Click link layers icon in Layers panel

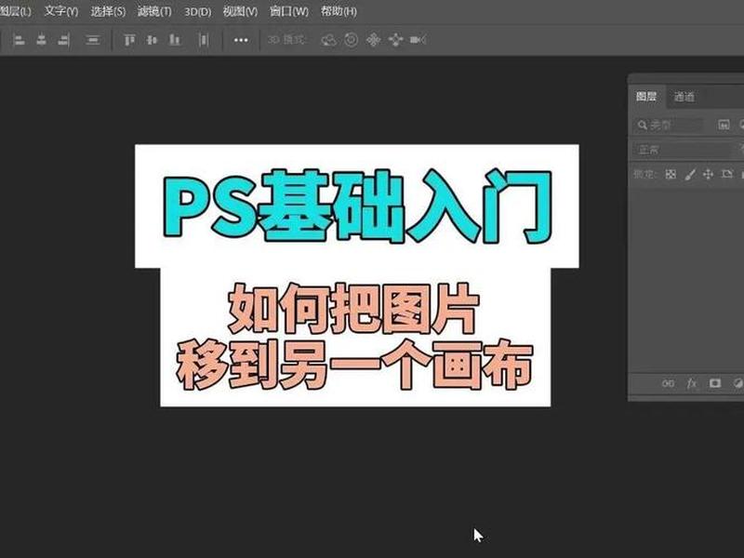pos(668,383)
